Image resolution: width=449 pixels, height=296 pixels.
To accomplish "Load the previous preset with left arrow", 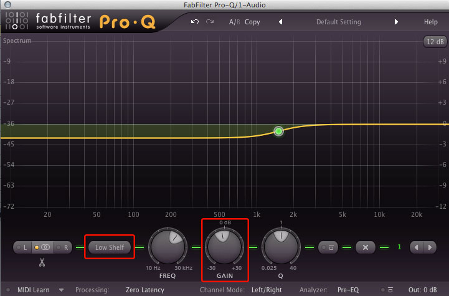I will point(280,22).
